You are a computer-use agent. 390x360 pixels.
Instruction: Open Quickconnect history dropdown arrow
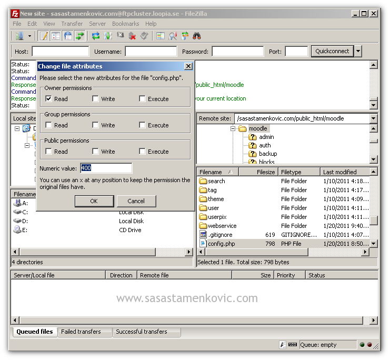tap(358, 51)
